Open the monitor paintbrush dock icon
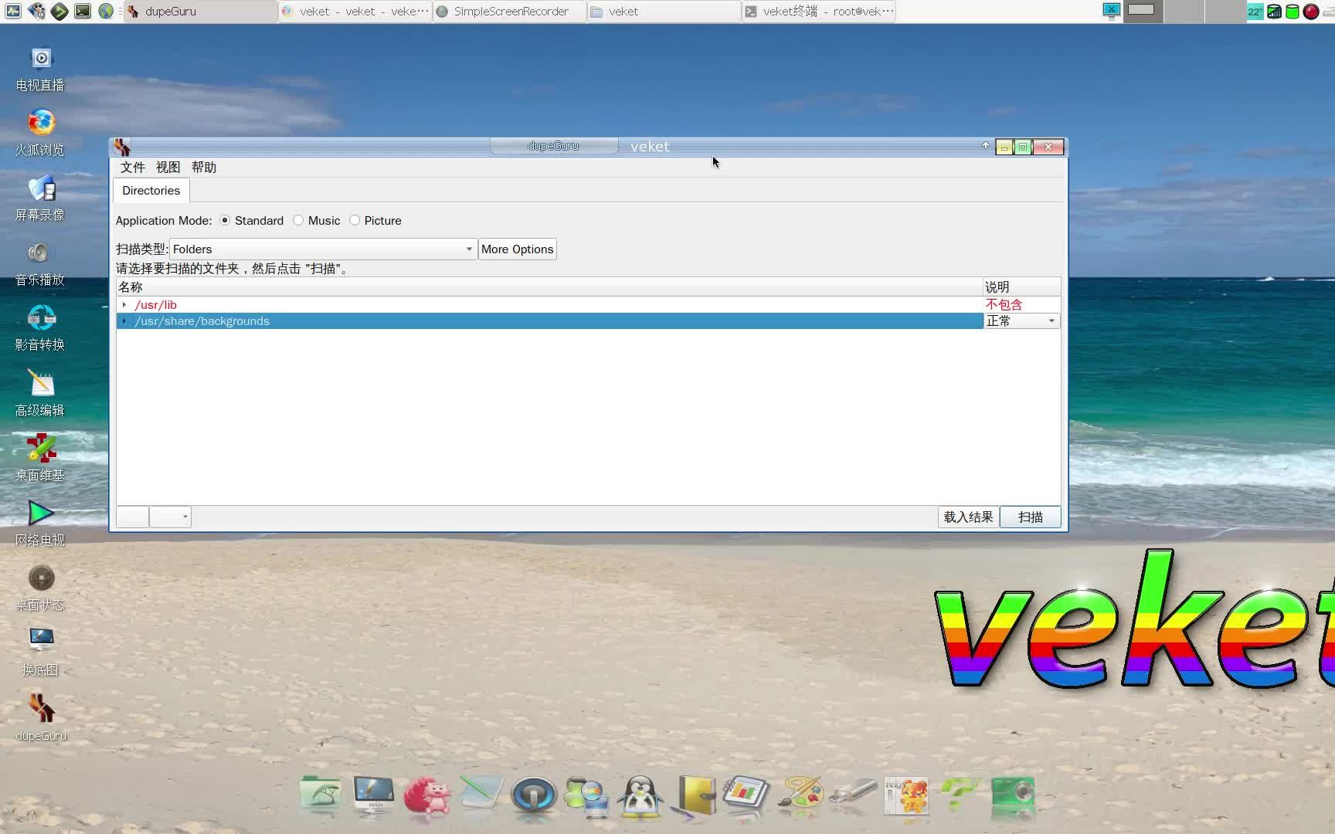This screenshot has width=1335, height=834. [x=374, y=795]
